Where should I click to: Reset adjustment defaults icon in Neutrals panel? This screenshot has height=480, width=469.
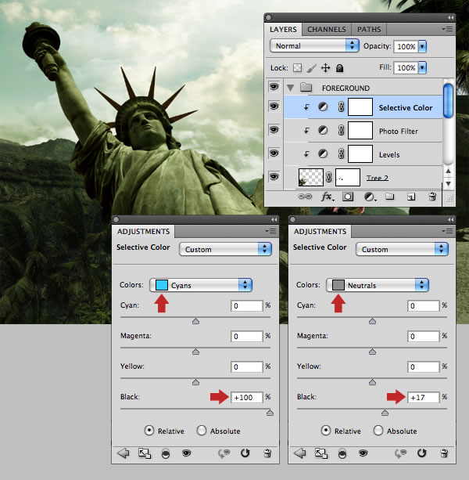421,453
